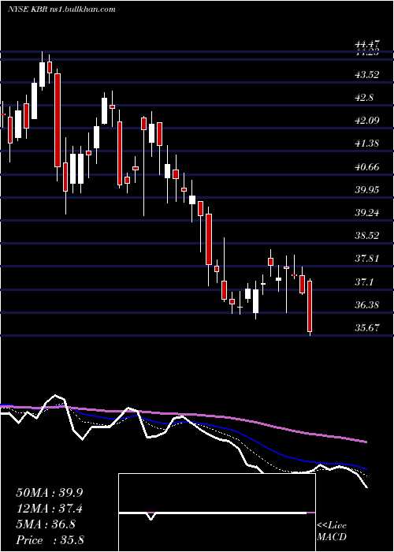Select the 37.1 price level label
This screenshot has height=552, width=394.
[x=364, y=282]
